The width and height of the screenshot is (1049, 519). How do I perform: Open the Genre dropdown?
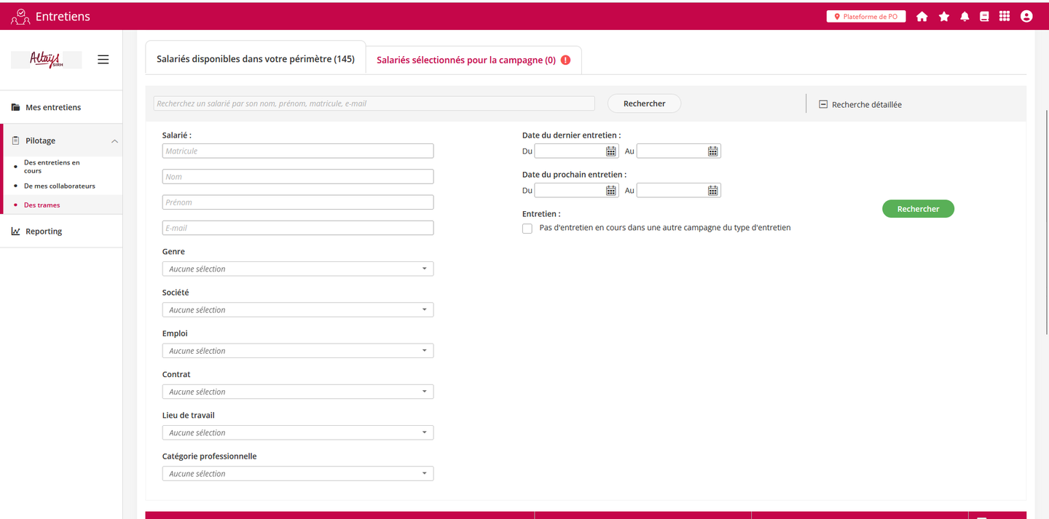coord(297,269)
